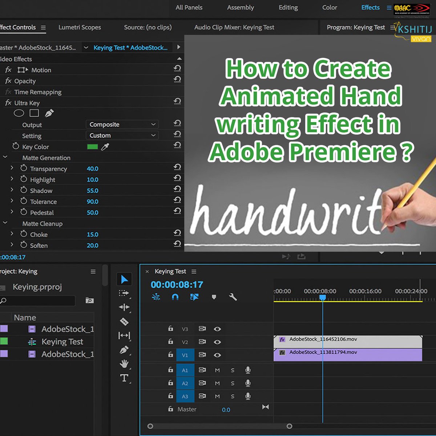This screenshot has height=436, width=436.
Task: Click the Master volume value 0.0
Action: [x=226, y=409]
